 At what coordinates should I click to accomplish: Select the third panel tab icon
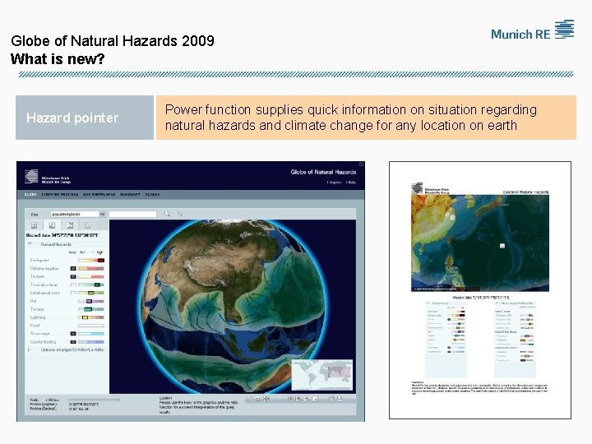click(x=70, y=225)
